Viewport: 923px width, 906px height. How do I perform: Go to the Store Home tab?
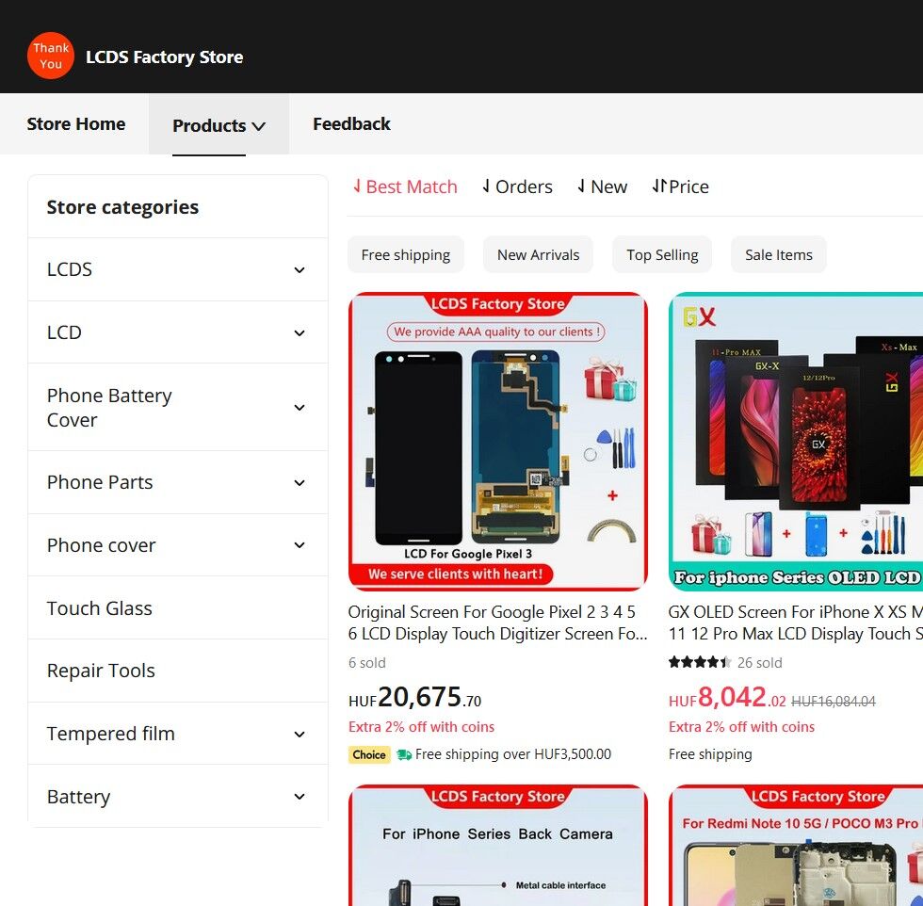tap(76, 123)
